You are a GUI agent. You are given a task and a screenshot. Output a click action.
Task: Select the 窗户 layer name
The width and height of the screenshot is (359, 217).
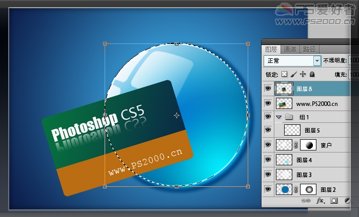tap(326, 145)
